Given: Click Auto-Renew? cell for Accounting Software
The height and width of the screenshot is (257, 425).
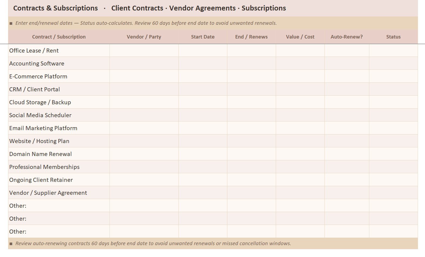Looking at the screenshot, I should [x=347, y=63].
